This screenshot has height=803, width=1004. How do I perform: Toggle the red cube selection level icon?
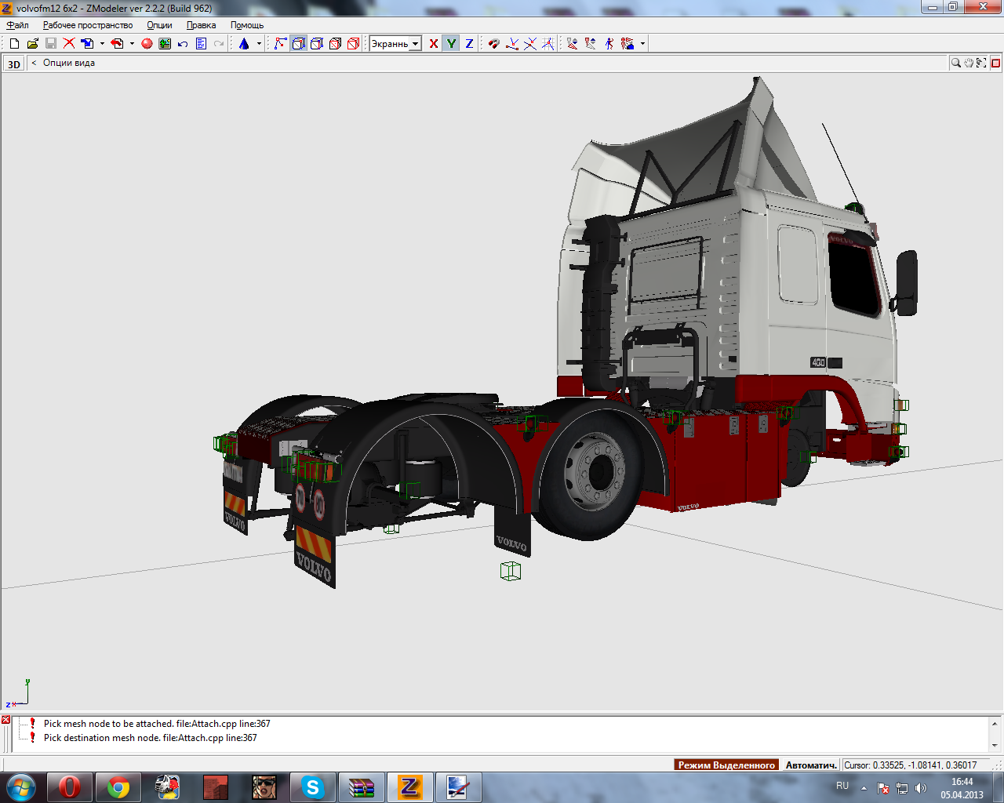click(353, 44)
